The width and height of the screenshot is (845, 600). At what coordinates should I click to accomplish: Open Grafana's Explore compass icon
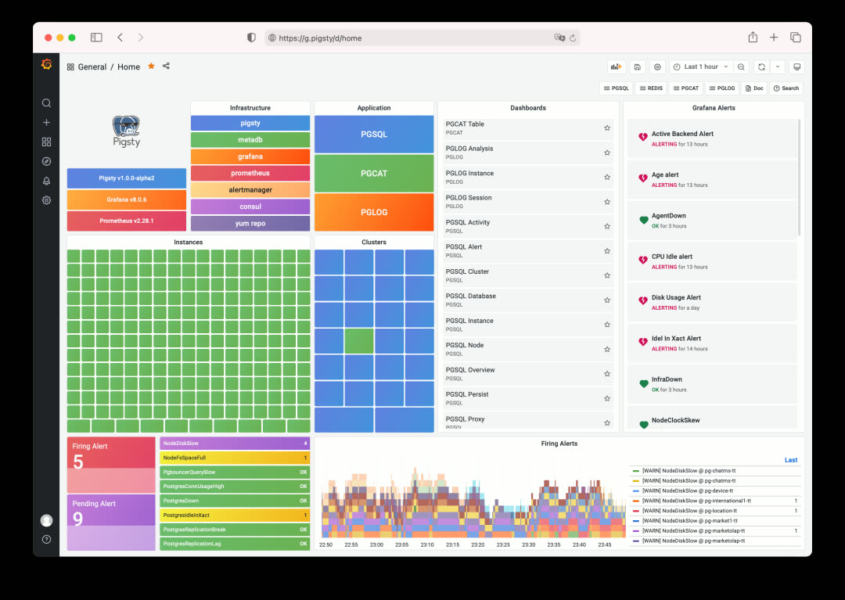pyautogui.click(x=46, y=161)
